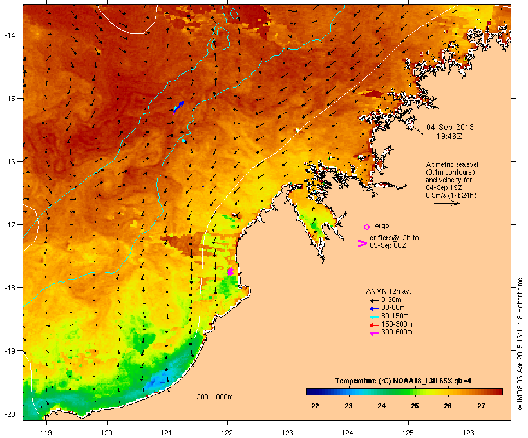
Task: Click the color bar tick label 22
Action: point(315,406)
